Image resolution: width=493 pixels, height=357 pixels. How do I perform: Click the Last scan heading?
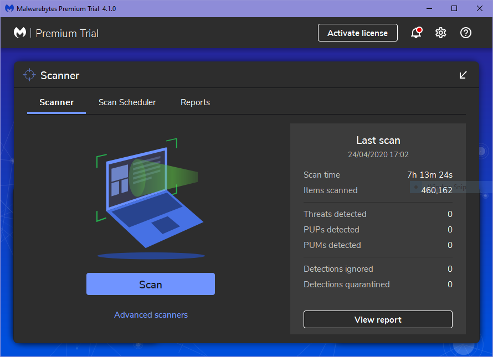tap(378, 140)
